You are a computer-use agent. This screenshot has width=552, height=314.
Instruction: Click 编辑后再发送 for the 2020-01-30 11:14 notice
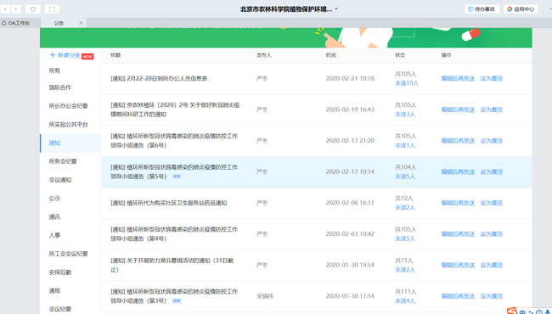[458, 296]
